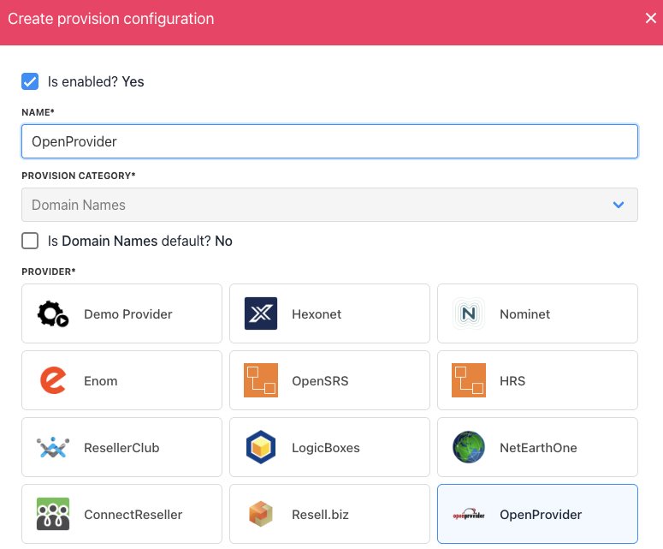
Task: Choose the Demo Provider label
Action: tap(128, 314)
